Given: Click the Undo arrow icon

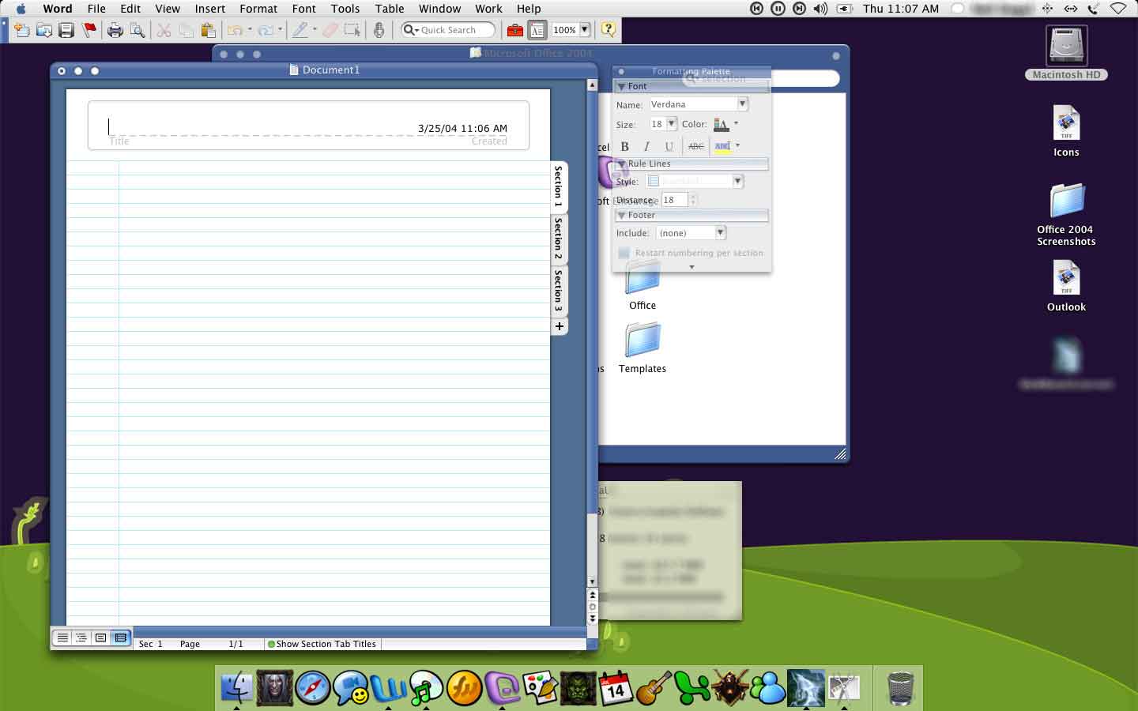Looking at the screenshot, I should pyautogui.click(x=235, y=30).
